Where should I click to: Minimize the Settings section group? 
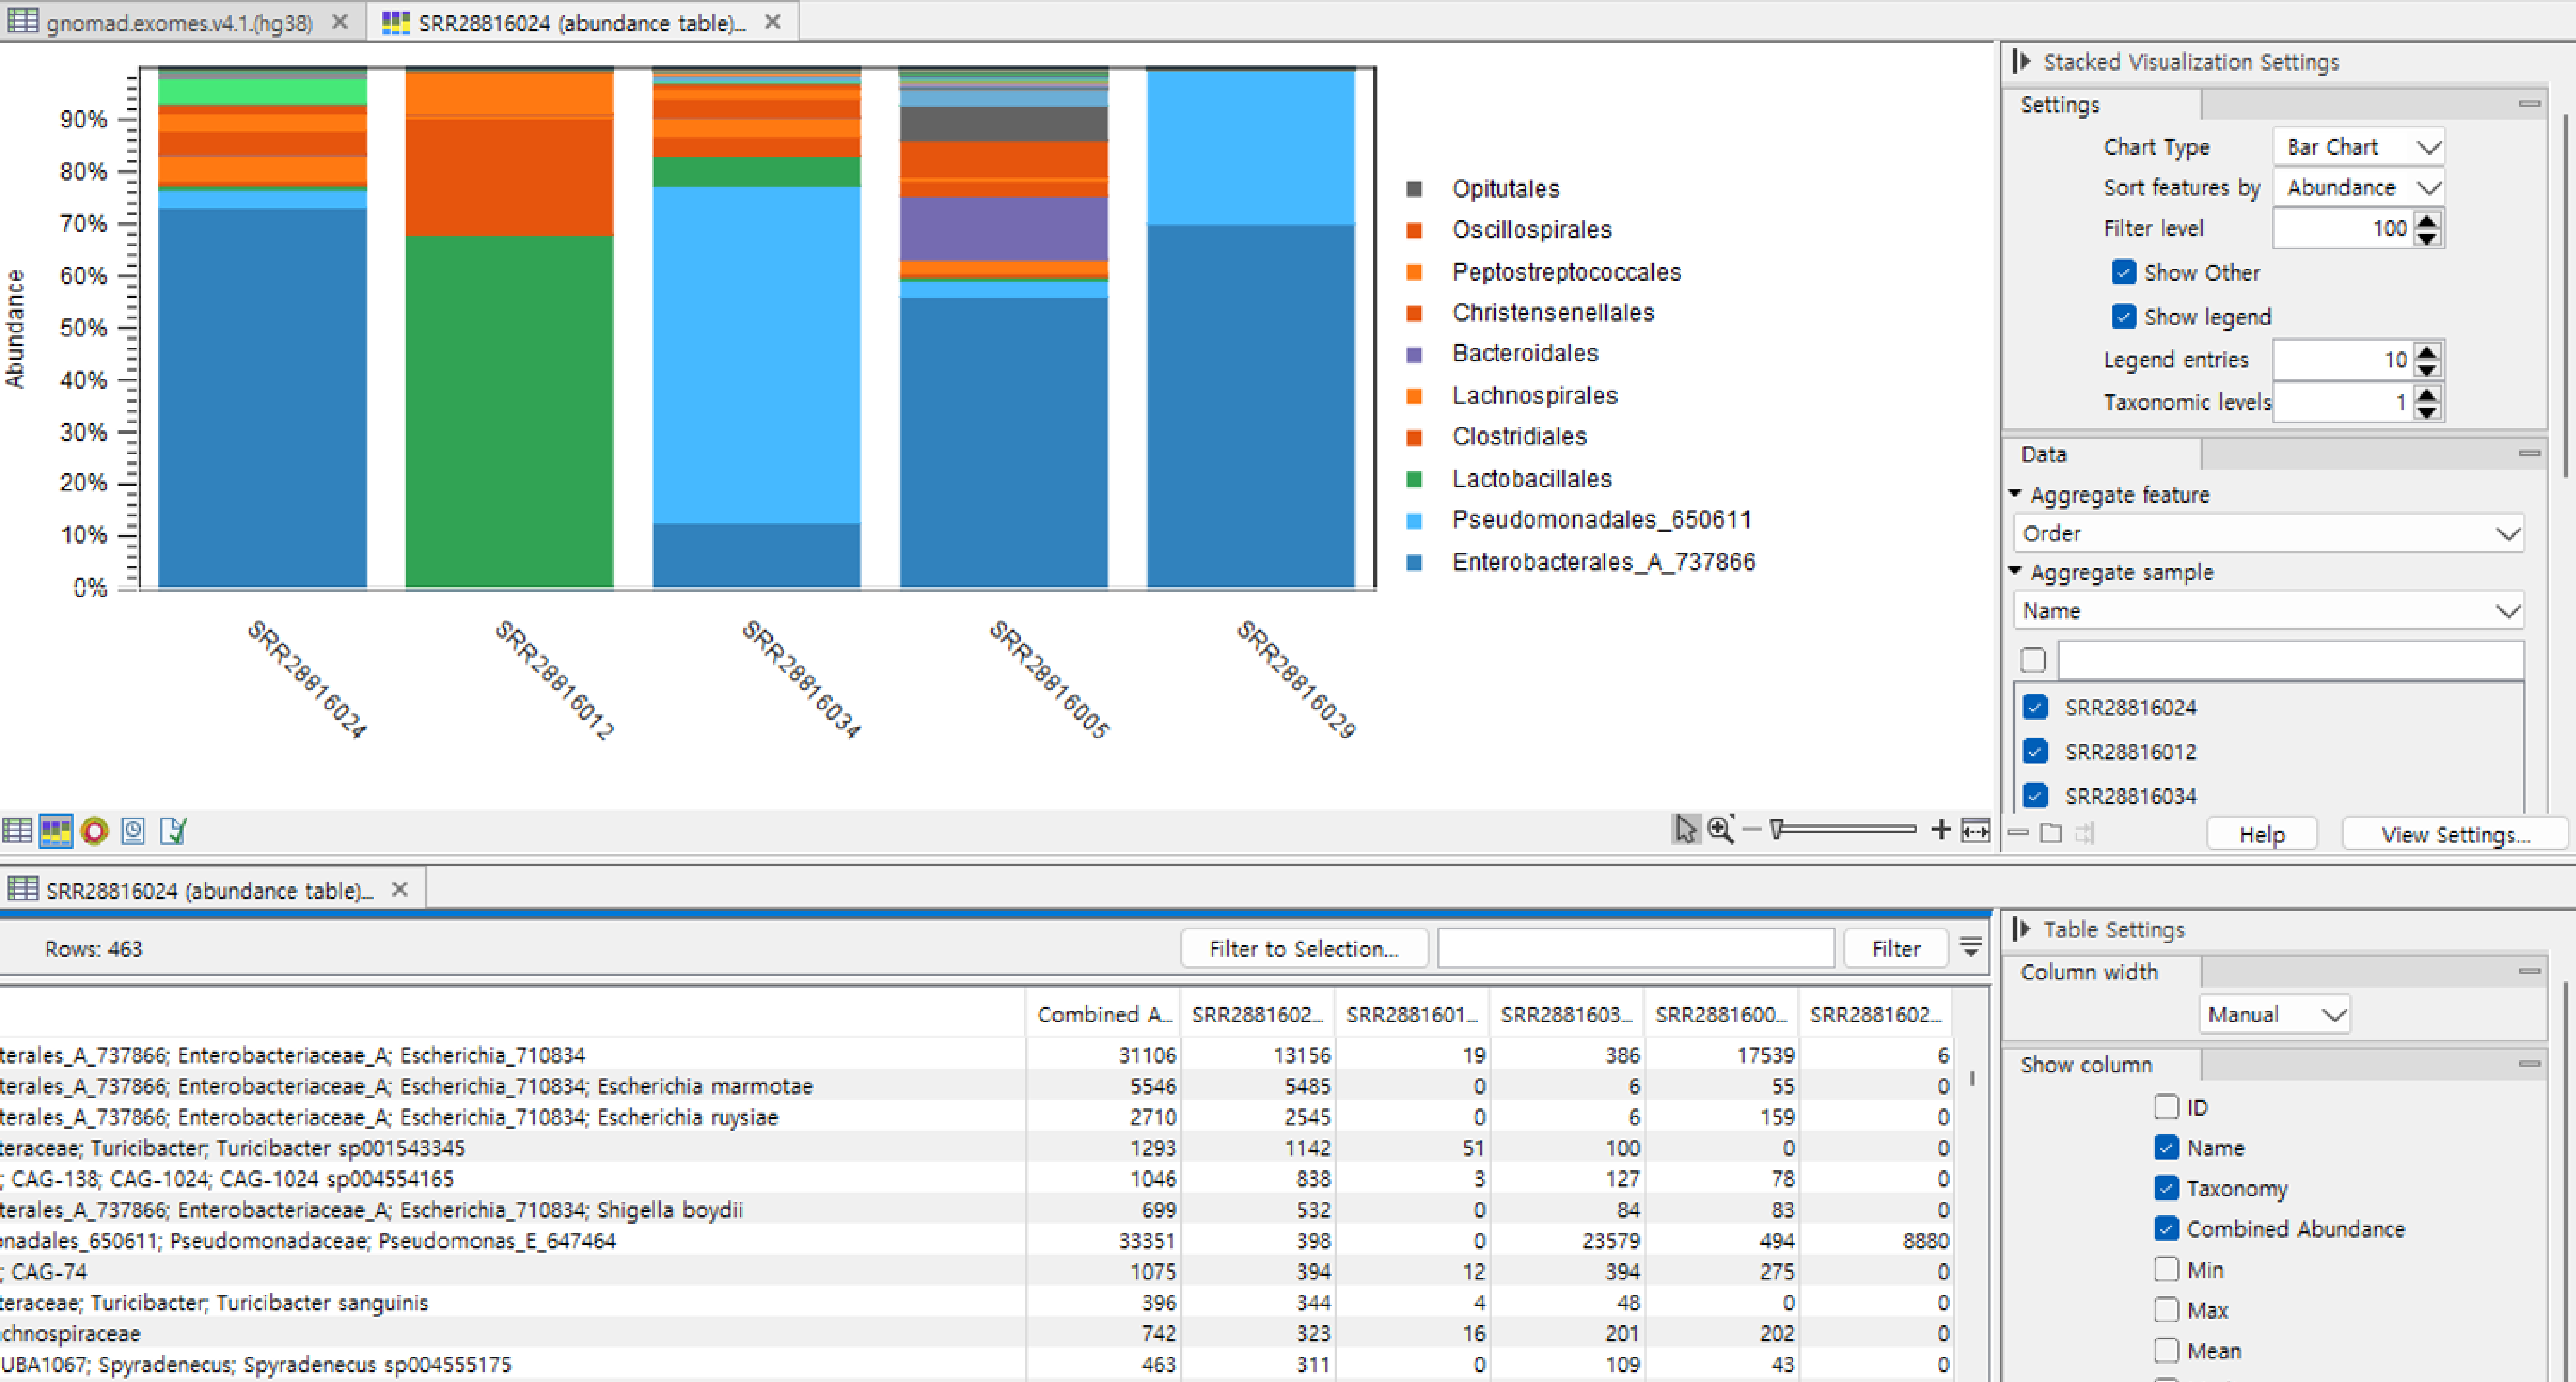(2529, 103)
